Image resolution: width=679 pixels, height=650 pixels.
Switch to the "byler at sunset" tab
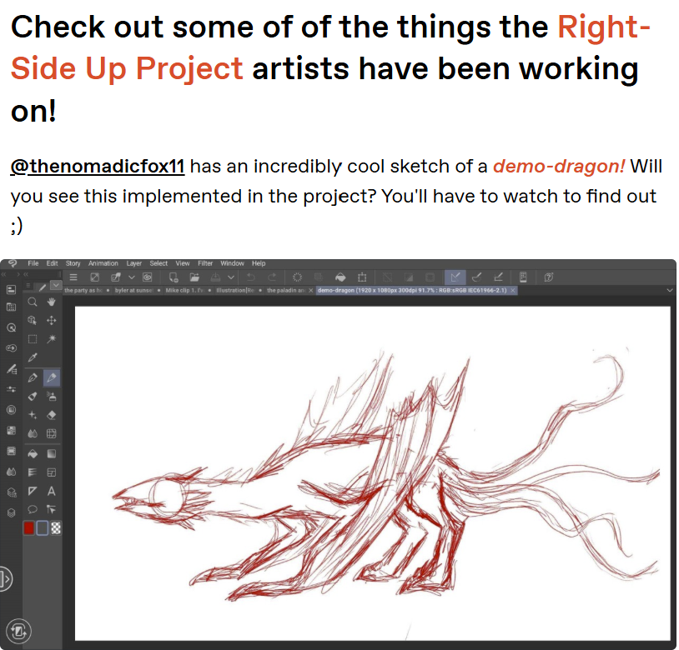pyautogui.click(x=132, y=291)
